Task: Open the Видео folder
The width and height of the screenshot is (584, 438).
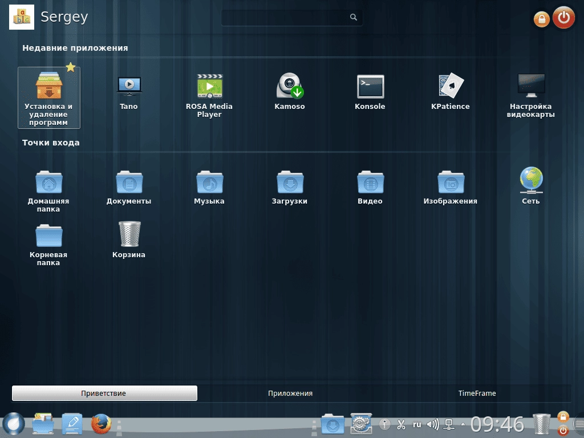Action: (370, 187)
